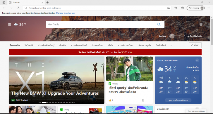Select the 'กีฬา' tab
This screenshot has width=213, height=114.
click(110, 45)
